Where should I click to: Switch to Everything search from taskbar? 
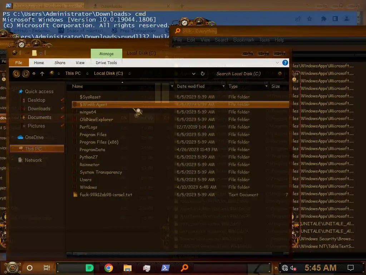click(x=184, y=267)
